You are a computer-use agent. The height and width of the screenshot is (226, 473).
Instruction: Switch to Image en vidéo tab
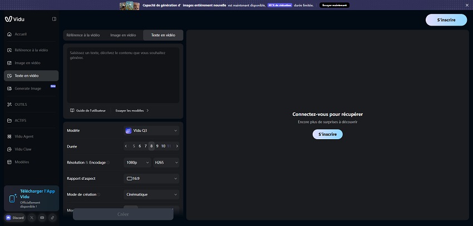123,35
